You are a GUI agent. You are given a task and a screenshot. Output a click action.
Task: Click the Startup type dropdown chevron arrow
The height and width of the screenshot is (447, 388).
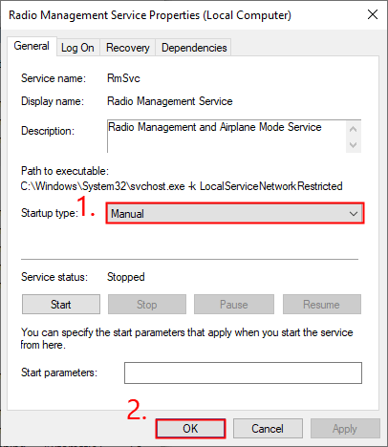[x=354, y=214]
